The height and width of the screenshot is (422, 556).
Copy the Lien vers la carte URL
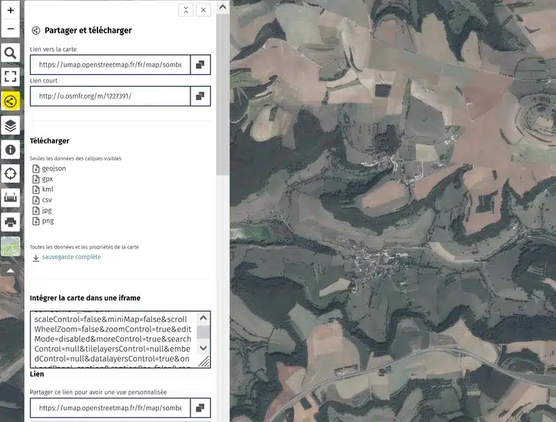click(x=200, y=65)
